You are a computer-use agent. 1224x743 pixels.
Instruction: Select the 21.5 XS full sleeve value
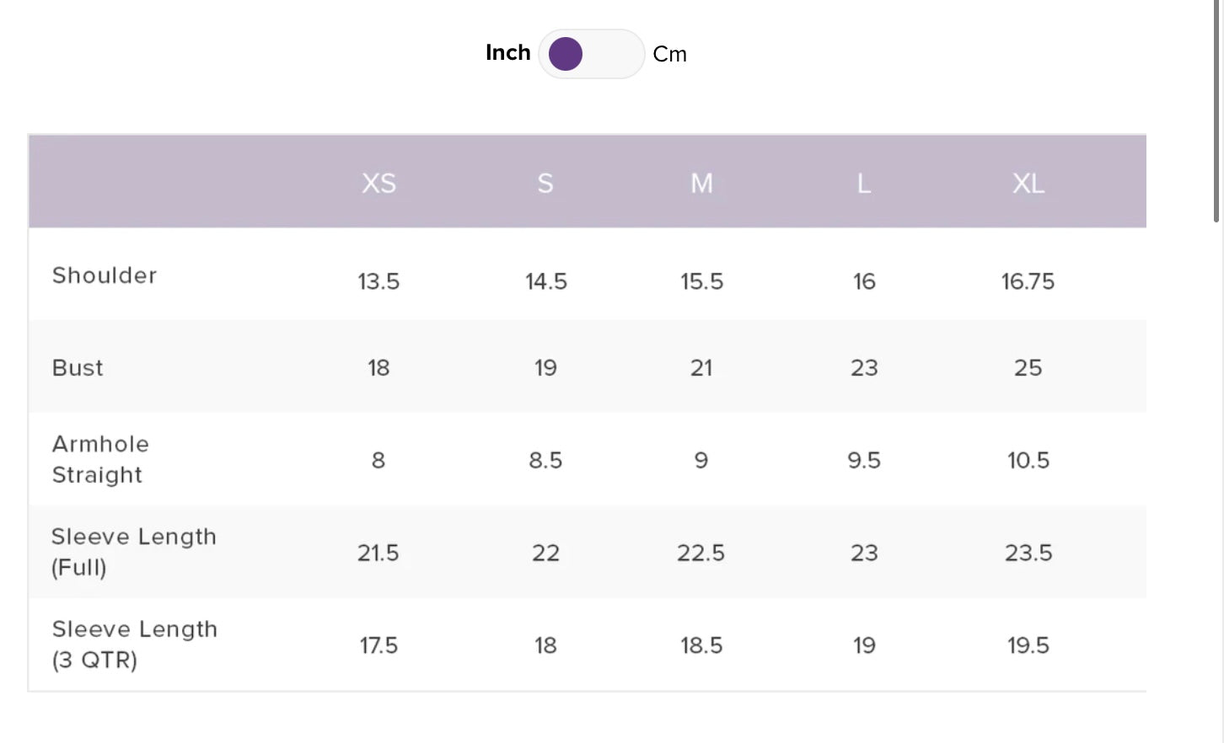378,553
